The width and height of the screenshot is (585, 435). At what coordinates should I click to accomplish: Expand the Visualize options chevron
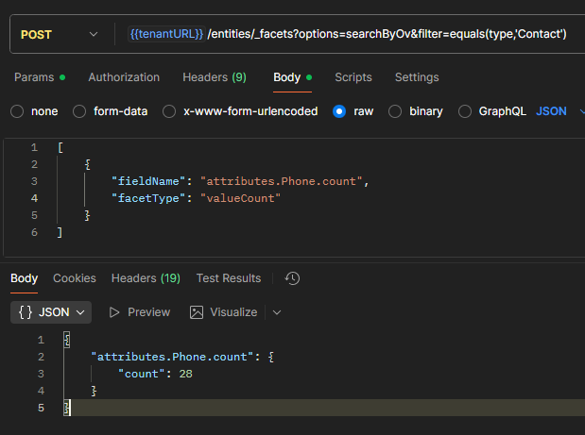click(277, 312)
